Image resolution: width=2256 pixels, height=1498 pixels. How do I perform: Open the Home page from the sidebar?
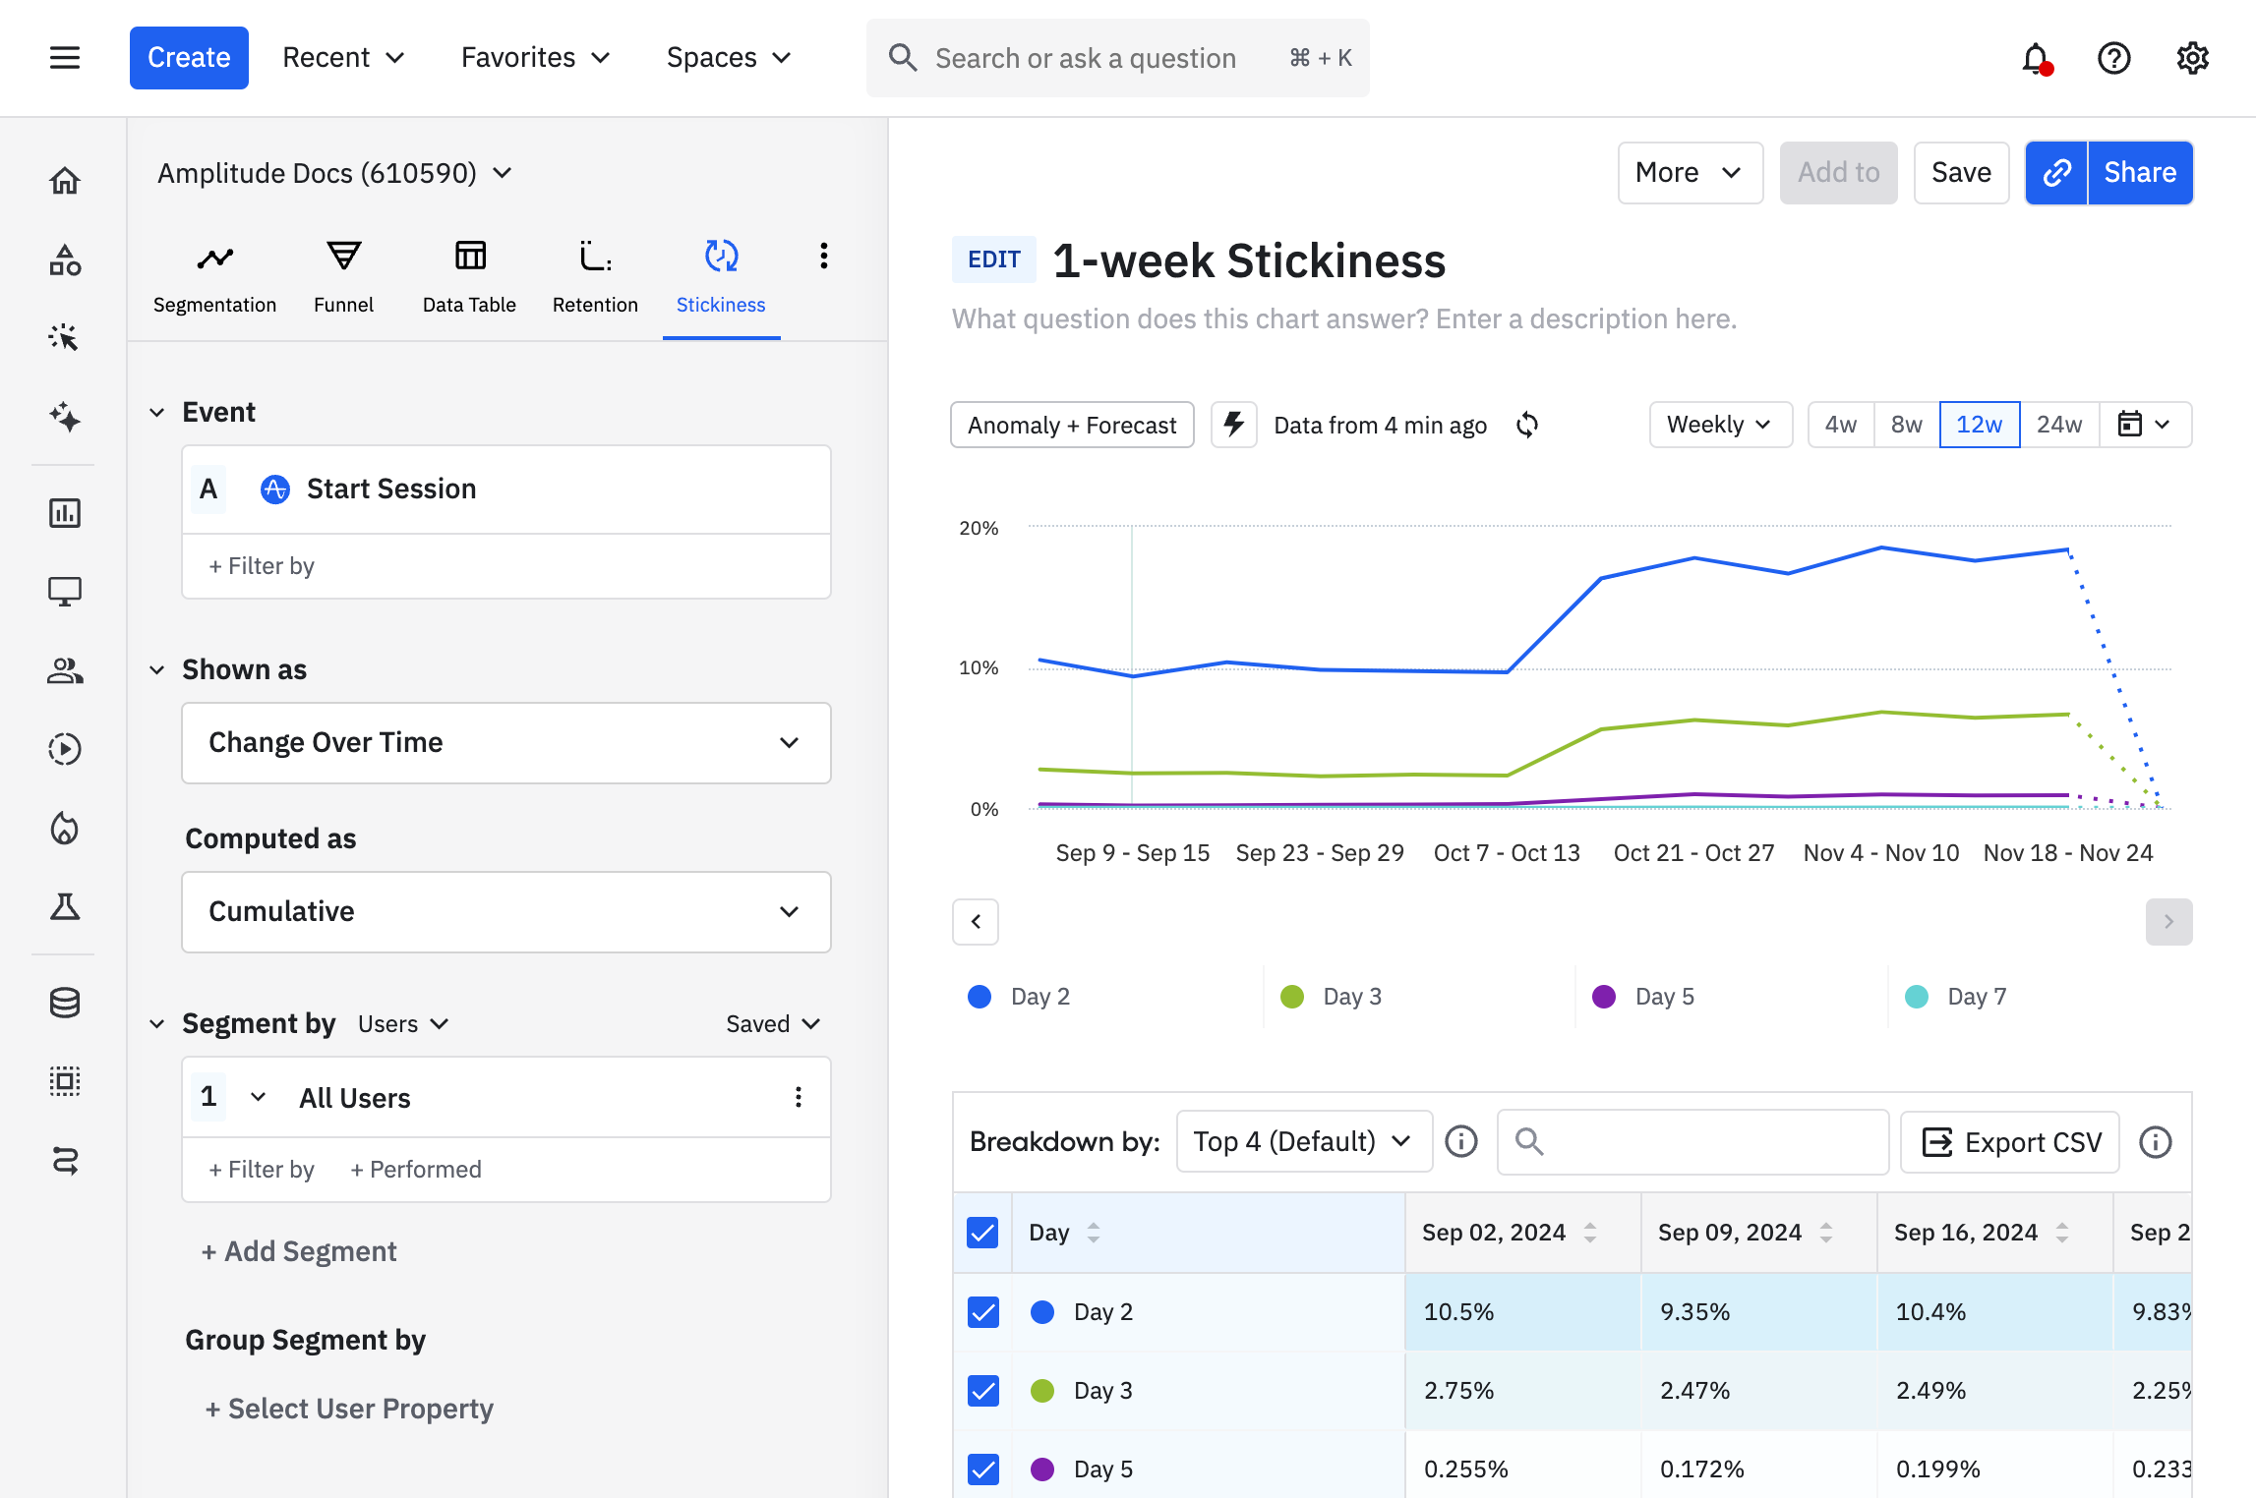pyautogui.click(x=64, y=180)
